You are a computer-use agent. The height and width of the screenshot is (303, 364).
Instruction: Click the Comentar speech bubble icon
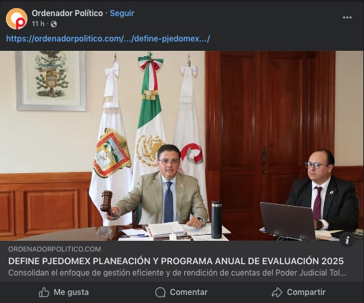pos(160,292)
